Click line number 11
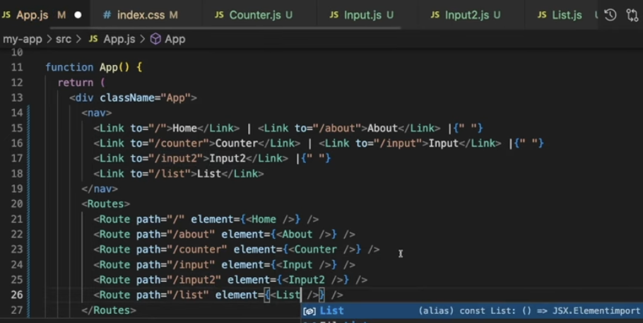Image resolution: width=643 pixels, height=323 pixels. (17, 67)
